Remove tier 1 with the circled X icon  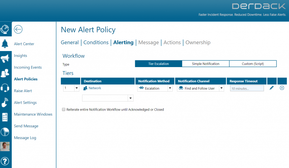pyautogui.click(x=282, y=88)
